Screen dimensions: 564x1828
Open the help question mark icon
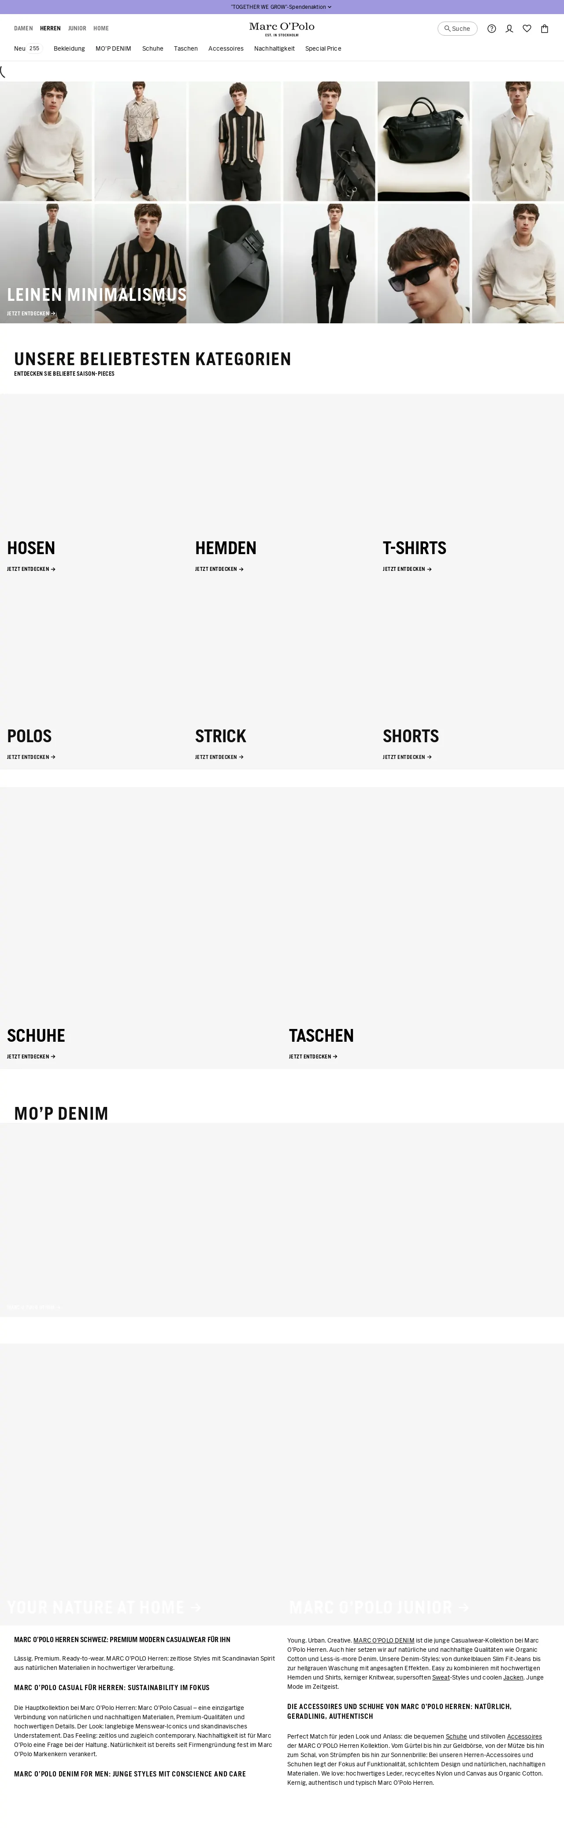pyautogui.click(x=492, y=28)
